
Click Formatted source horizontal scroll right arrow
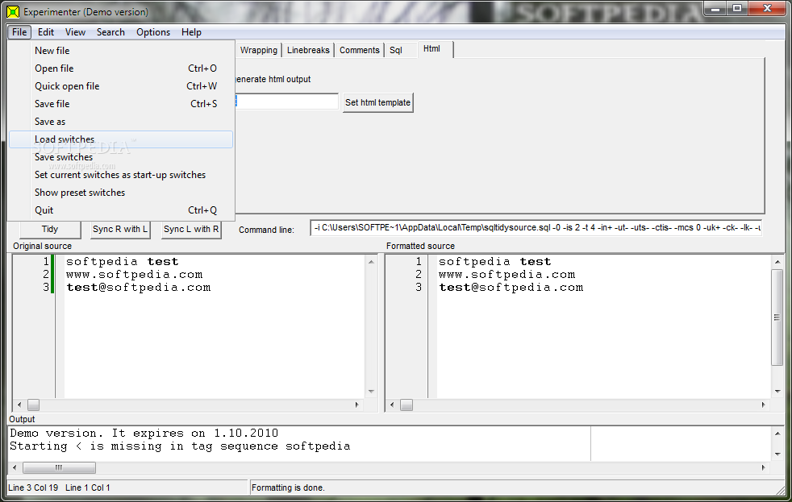tap(763, 405)
